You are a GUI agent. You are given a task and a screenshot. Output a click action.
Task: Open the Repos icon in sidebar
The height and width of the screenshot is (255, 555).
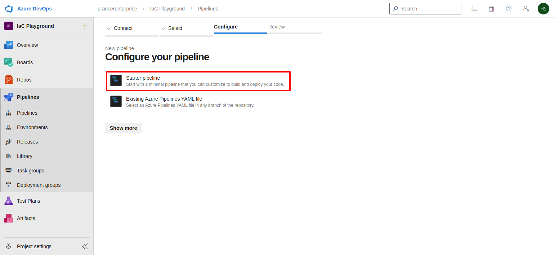9,80
